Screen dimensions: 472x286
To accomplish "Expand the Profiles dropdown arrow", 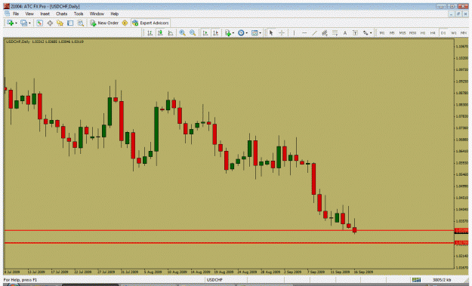I will coord(29,23).
